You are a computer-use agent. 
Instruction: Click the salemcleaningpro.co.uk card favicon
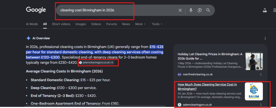click(180, 105)
